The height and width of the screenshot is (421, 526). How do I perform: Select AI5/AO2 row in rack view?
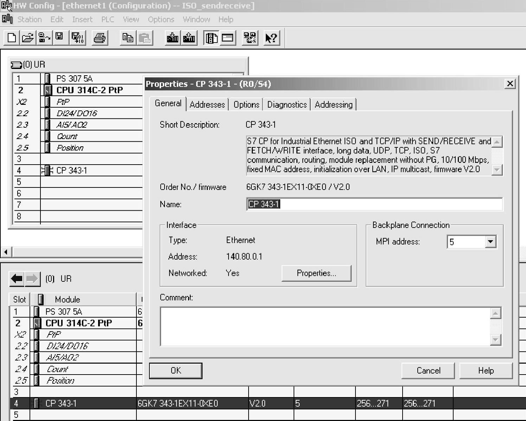(72, 125)
